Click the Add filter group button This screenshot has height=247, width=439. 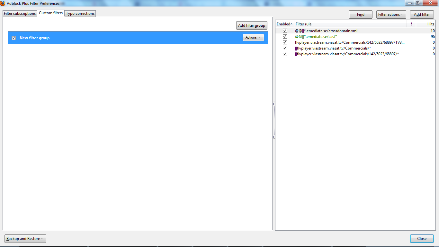(x=252, y=25)
